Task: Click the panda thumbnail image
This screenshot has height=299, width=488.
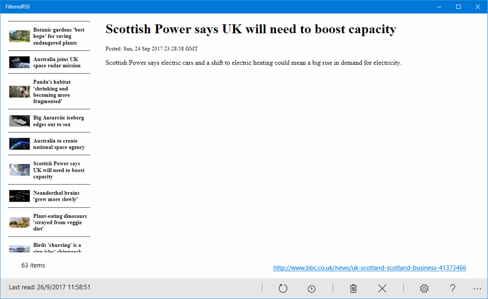Action: [x=20, y=92]
